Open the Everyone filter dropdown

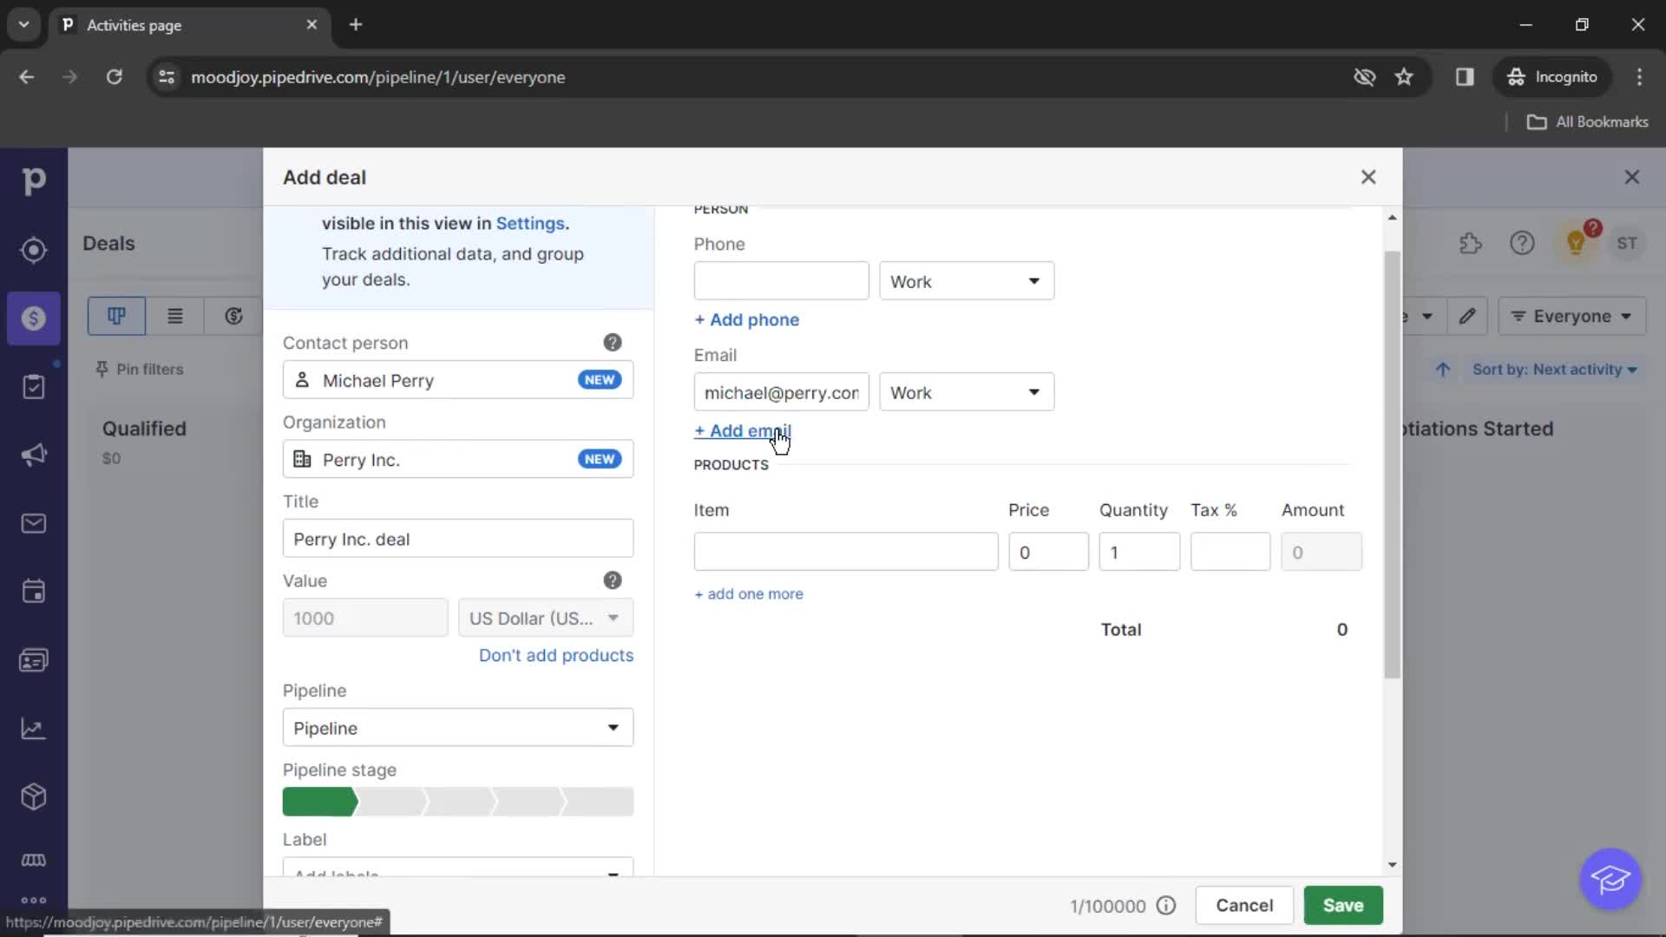pos(1571,316)
